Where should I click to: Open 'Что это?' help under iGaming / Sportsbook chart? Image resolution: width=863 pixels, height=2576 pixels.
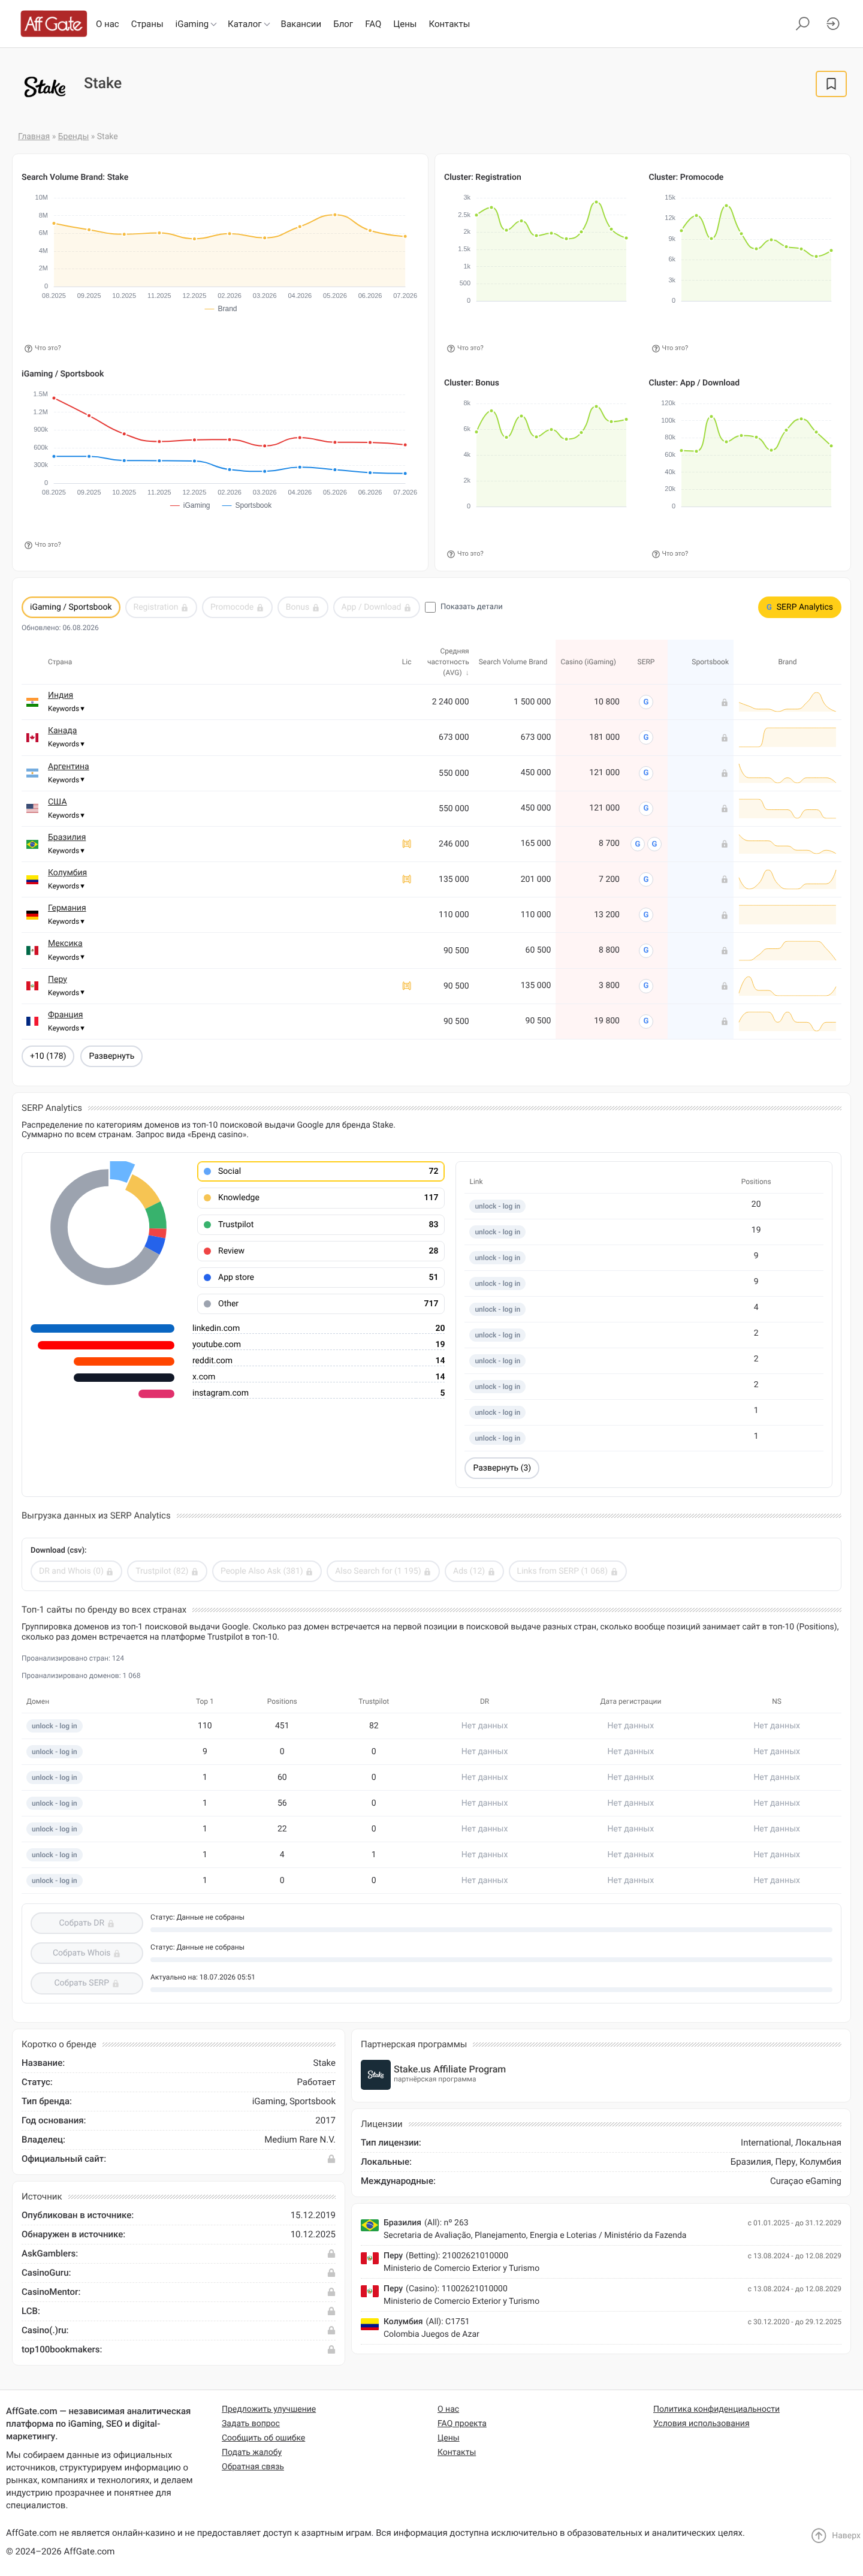click(43, 545)
